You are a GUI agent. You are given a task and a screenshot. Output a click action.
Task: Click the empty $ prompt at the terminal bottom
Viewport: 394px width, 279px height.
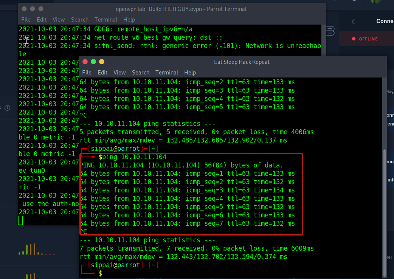100,273
